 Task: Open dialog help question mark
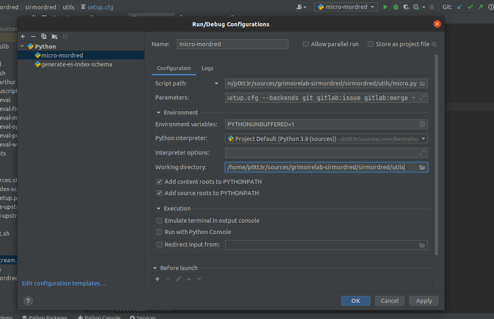(28, 301)
